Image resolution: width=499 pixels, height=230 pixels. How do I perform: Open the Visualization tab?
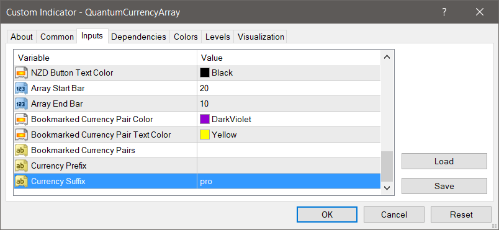click(261, 37)
